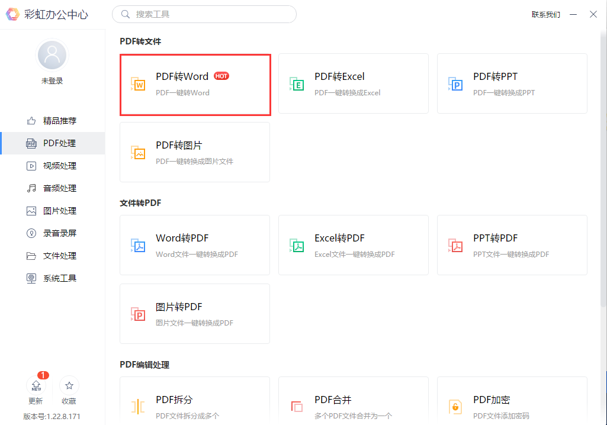Screen dimensions: 607x425
Task: Open Excel转PDF tool title
Action: pyautogui.click(x=339, y=238)
